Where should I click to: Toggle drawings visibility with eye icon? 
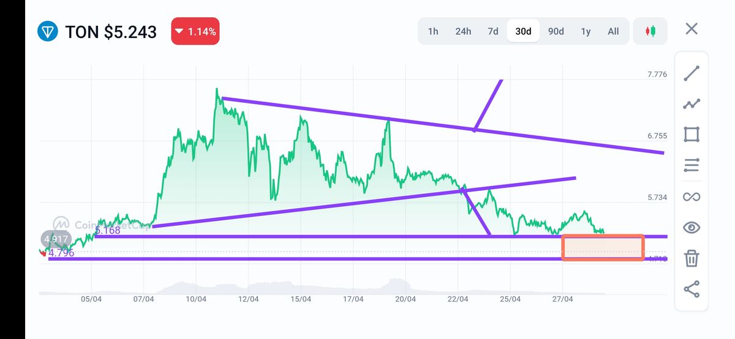click(x=692, y=228)
